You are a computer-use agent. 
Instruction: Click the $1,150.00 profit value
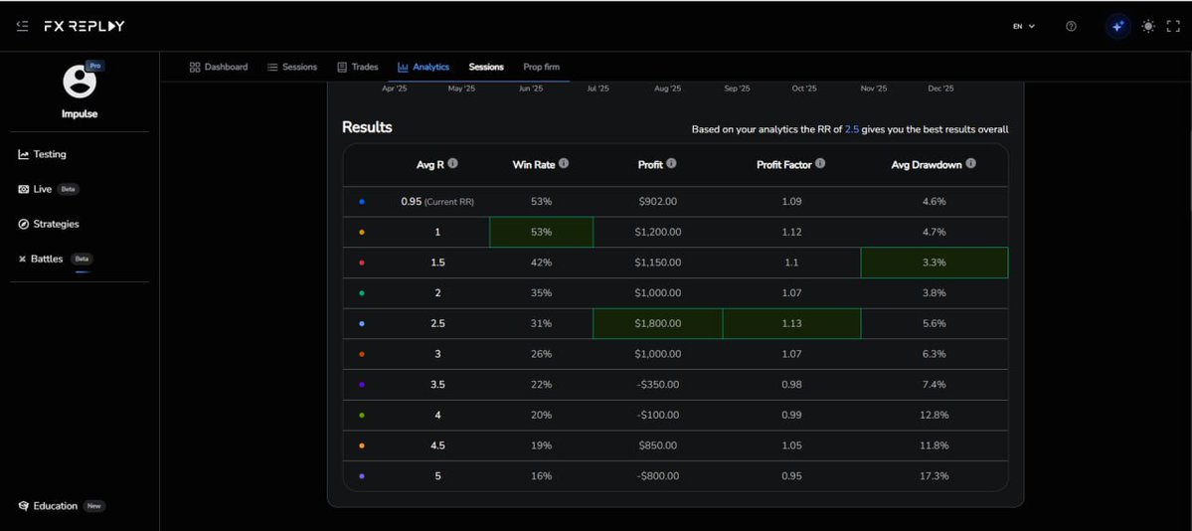pyautogui.click(x=657, y=263)
